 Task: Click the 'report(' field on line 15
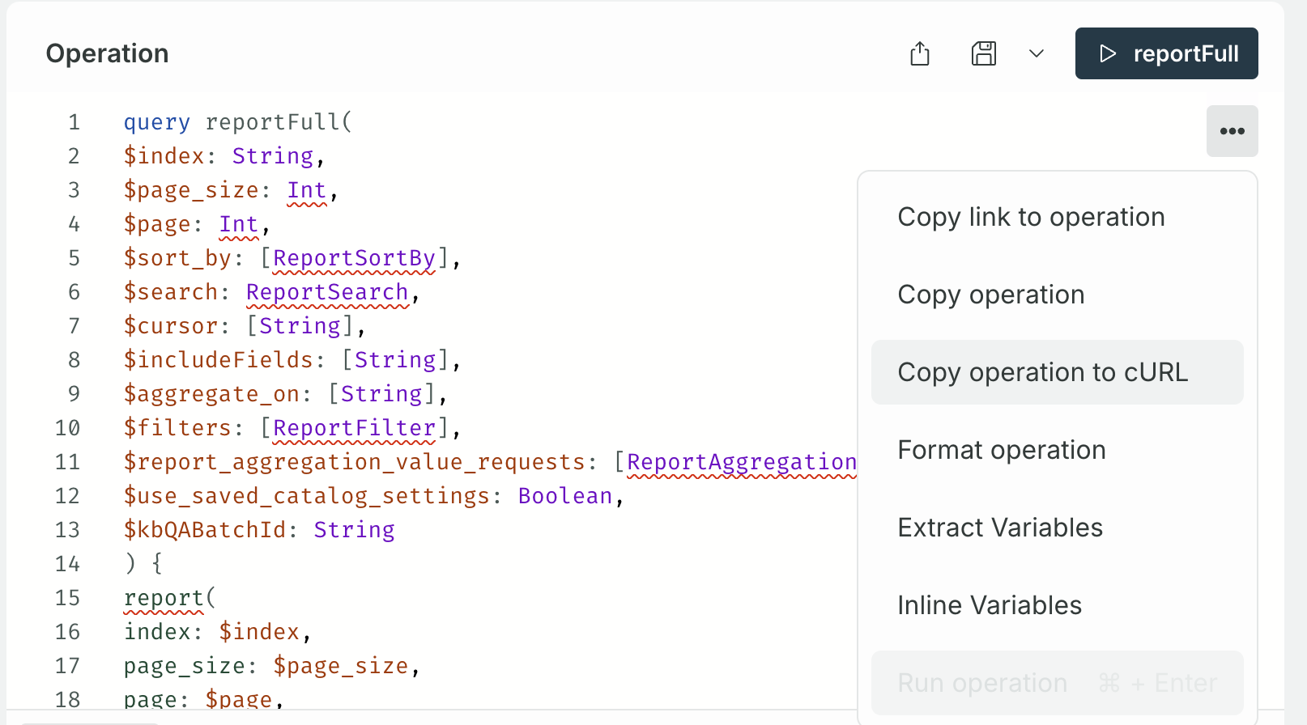[170, 598]
